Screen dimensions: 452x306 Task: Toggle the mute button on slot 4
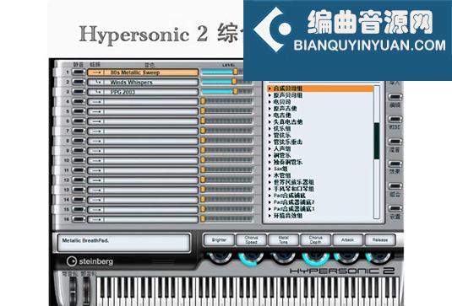pyautogui.click(x=79, y=101)
